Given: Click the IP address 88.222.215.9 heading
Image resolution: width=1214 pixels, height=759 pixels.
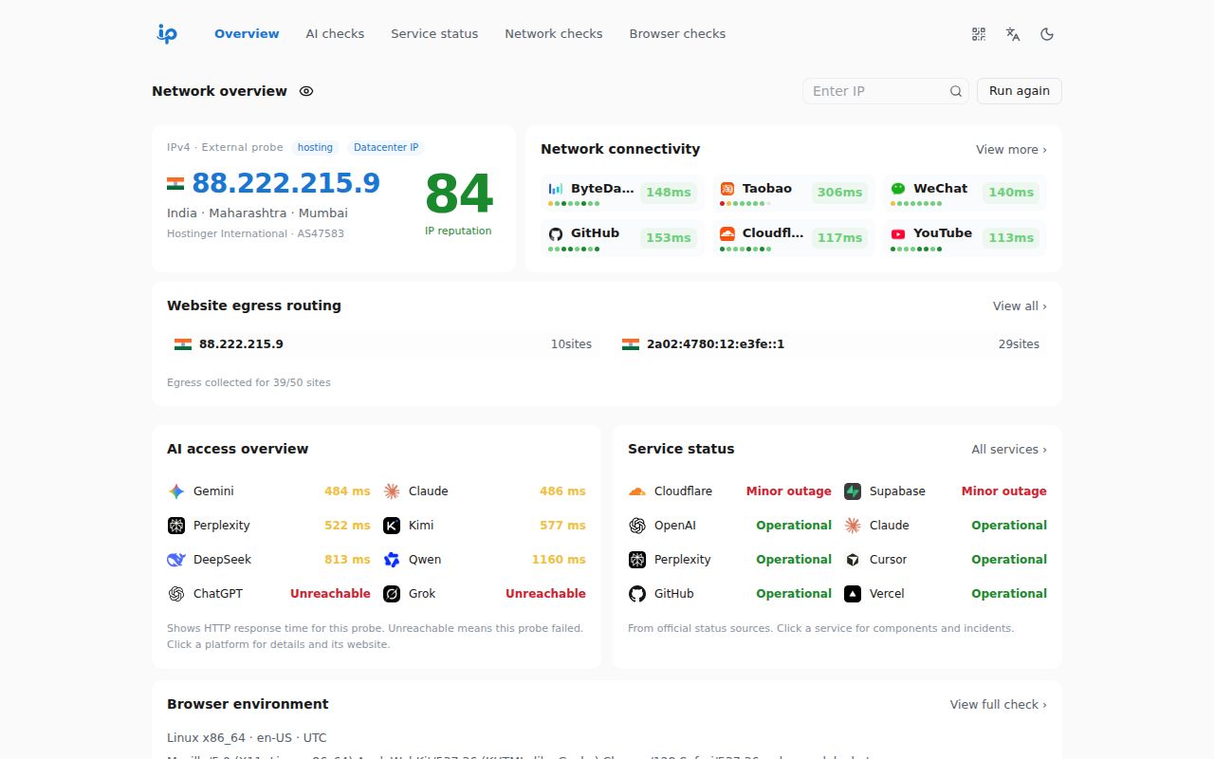Looking at the screenshot, I should click(x=285, y=183).
